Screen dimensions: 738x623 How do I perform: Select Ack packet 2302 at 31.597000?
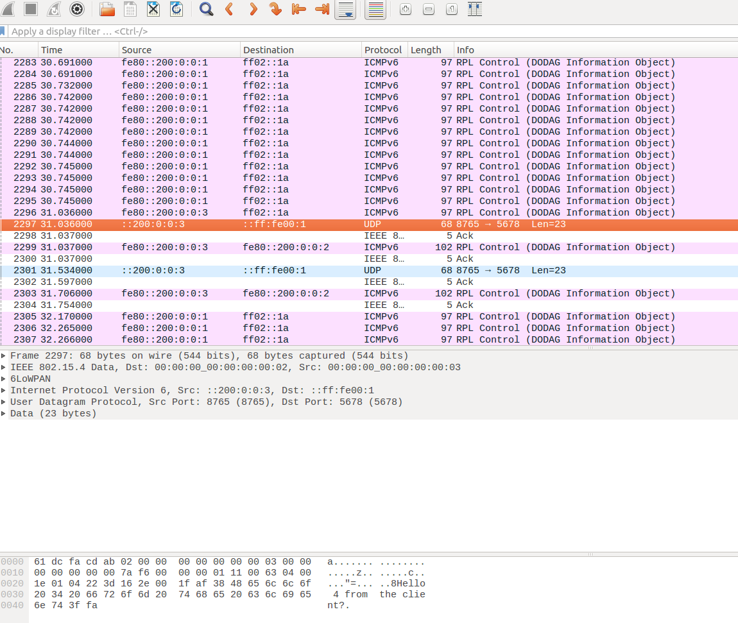click(369, 282)
